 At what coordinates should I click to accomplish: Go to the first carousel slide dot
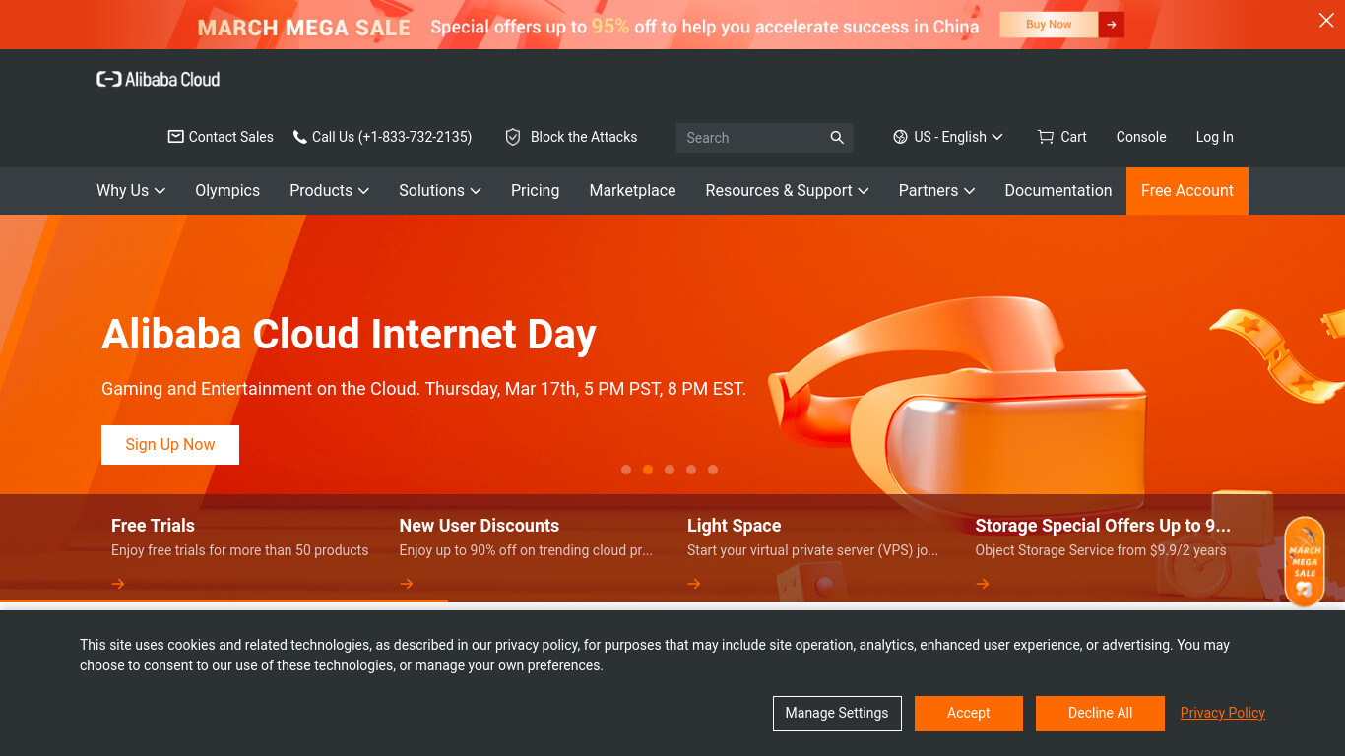pos(626,470)
